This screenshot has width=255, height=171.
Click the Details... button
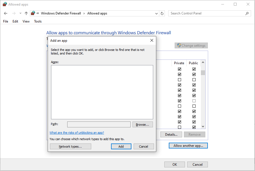(x=171, y=135)
